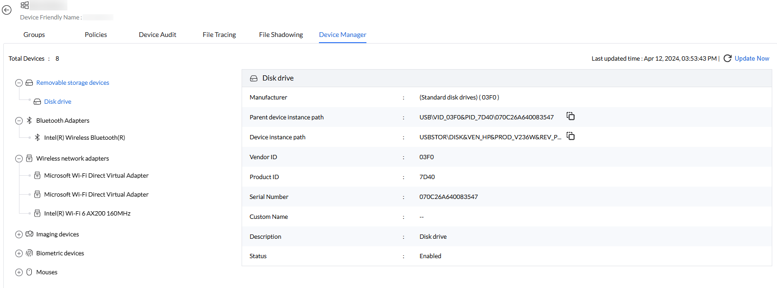777x288 pixels.
Task: Copy the device instance path
Action: click(571, 136)
